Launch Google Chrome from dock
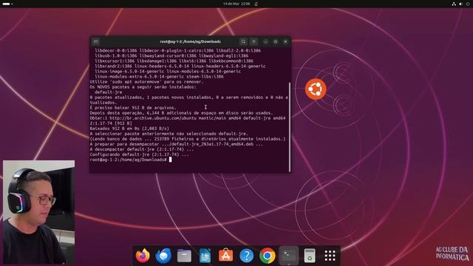The image size is (473, 266). point(268,256)
